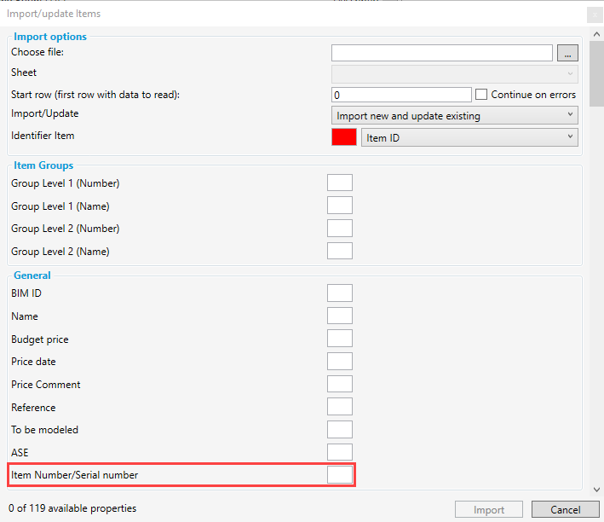604x522 pixels.
Task: Enable Continue on errors checkbox
Action: 481,95
